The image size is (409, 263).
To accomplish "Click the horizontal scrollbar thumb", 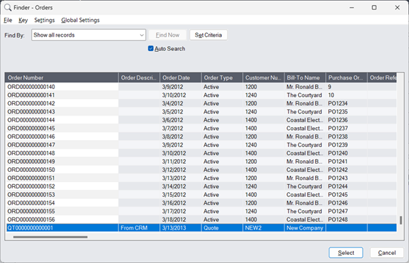I will pyautogui.click(x=50, y=237).
